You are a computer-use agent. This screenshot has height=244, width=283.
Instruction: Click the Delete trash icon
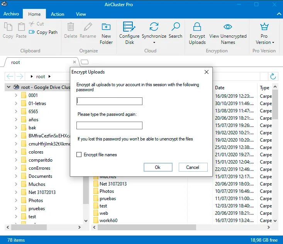click(71, 27)
